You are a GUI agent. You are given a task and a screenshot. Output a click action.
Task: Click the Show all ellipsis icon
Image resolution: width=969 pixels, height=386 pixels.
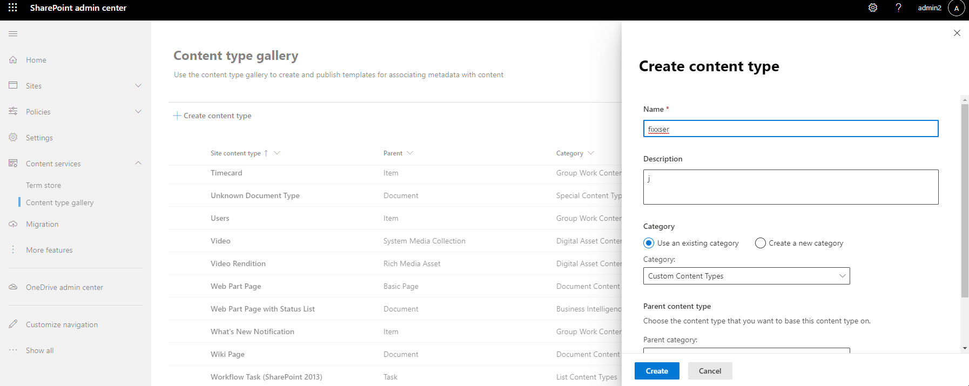(x=13, y=350)
